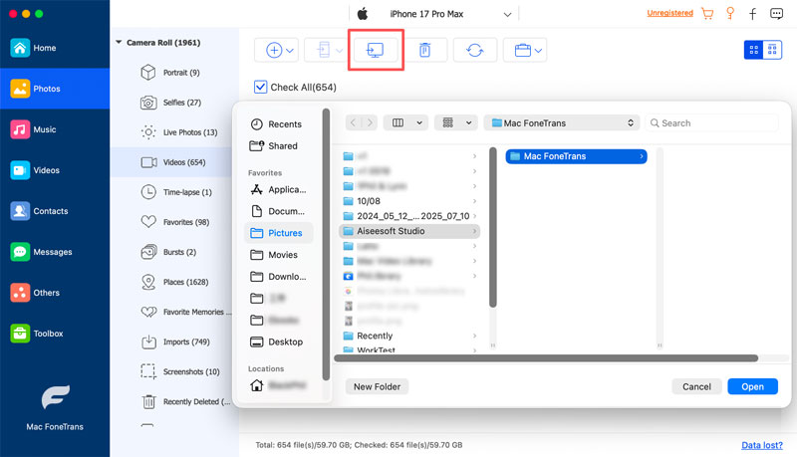Click the add items plus button

point(277,50)
